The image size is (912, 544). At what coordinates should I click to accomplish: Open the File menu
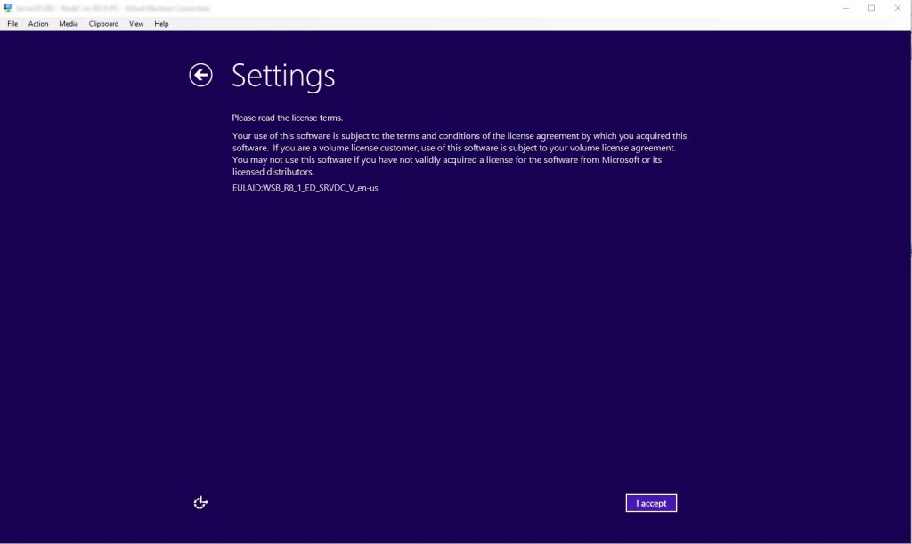click(x=12, y=23)
